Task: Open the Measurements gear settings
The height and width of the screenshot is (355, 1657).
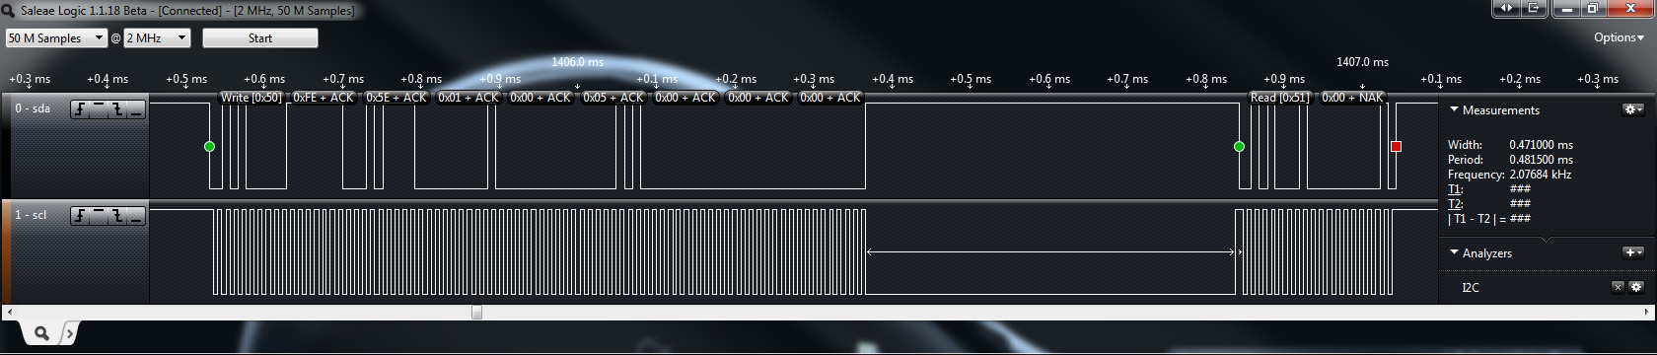Action: point(1633,109)
